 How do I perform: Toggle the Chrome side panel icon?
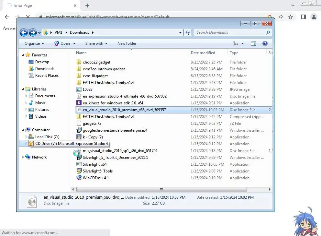tap(304, 17)
